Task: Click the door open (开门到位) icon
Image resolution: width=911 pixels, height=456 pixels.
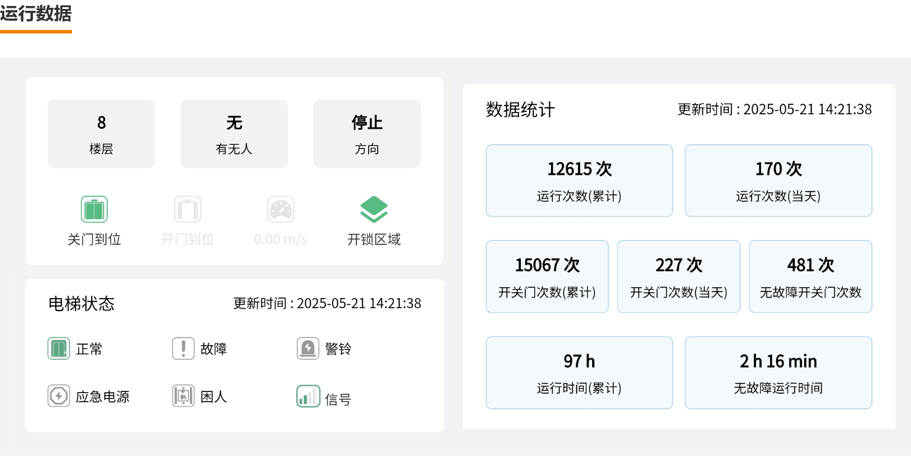Action: (188, 209)
